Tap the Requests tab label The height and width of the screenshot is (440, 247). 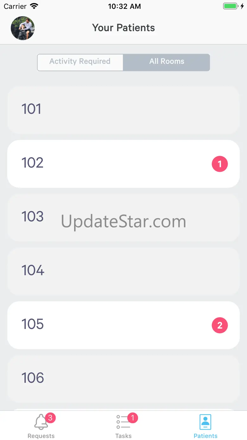click(41, 436)
